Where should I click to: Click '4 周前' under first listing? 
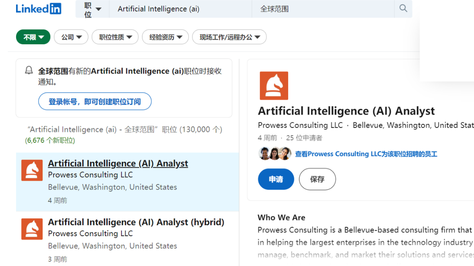point(58,201)
